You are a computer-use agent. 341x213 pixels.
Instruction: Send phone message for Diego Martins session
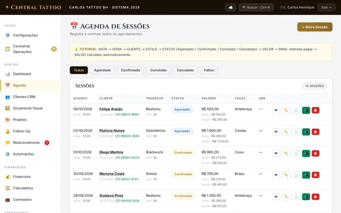tap(306, 153)
